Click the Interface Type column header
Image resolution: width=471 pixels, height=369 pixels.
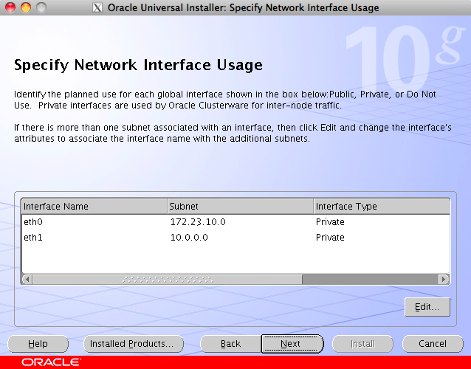coord(381,207)
